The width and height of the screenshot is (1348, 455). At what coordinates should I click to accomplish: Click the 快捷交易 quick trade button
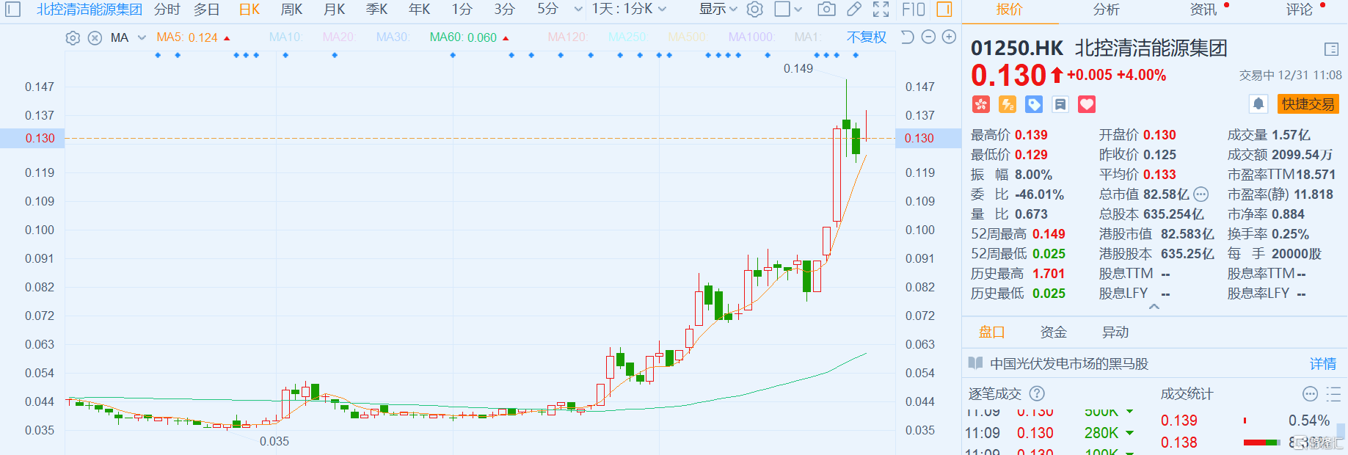tap(1308, 104)
